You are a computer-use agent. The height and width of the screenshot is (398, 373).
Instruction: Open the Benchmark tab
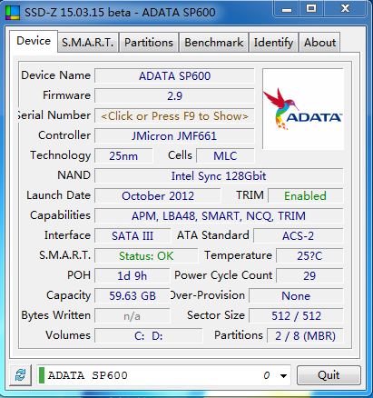(213, 43)
